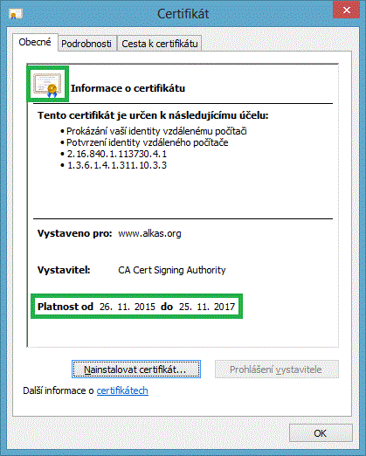Screen dimensions: 366x456
Task: Click the validity start date 26. 11. 2015
Action: 128,307
